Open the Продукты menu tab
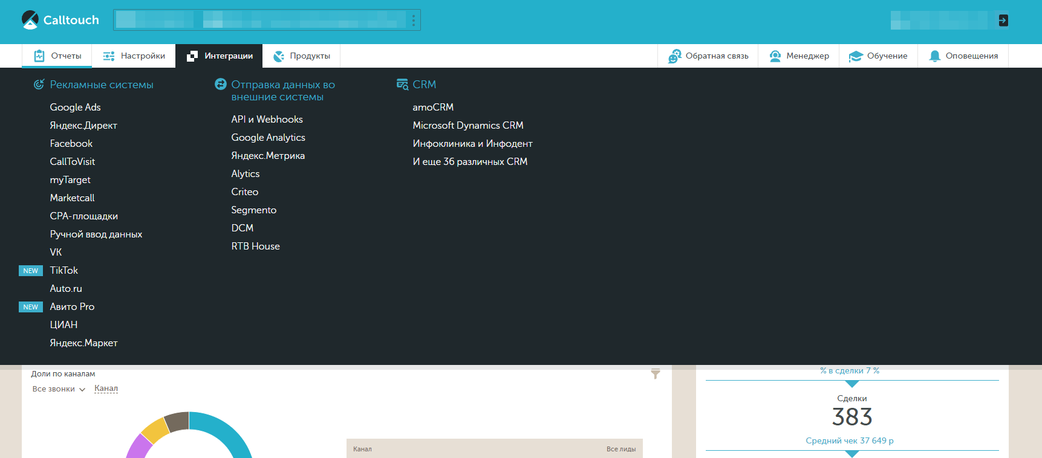 pyautogui.click(x=301, y=56)
